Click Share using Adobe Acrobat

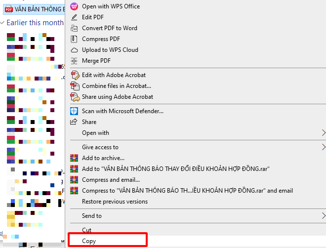(x=118, y=97)
